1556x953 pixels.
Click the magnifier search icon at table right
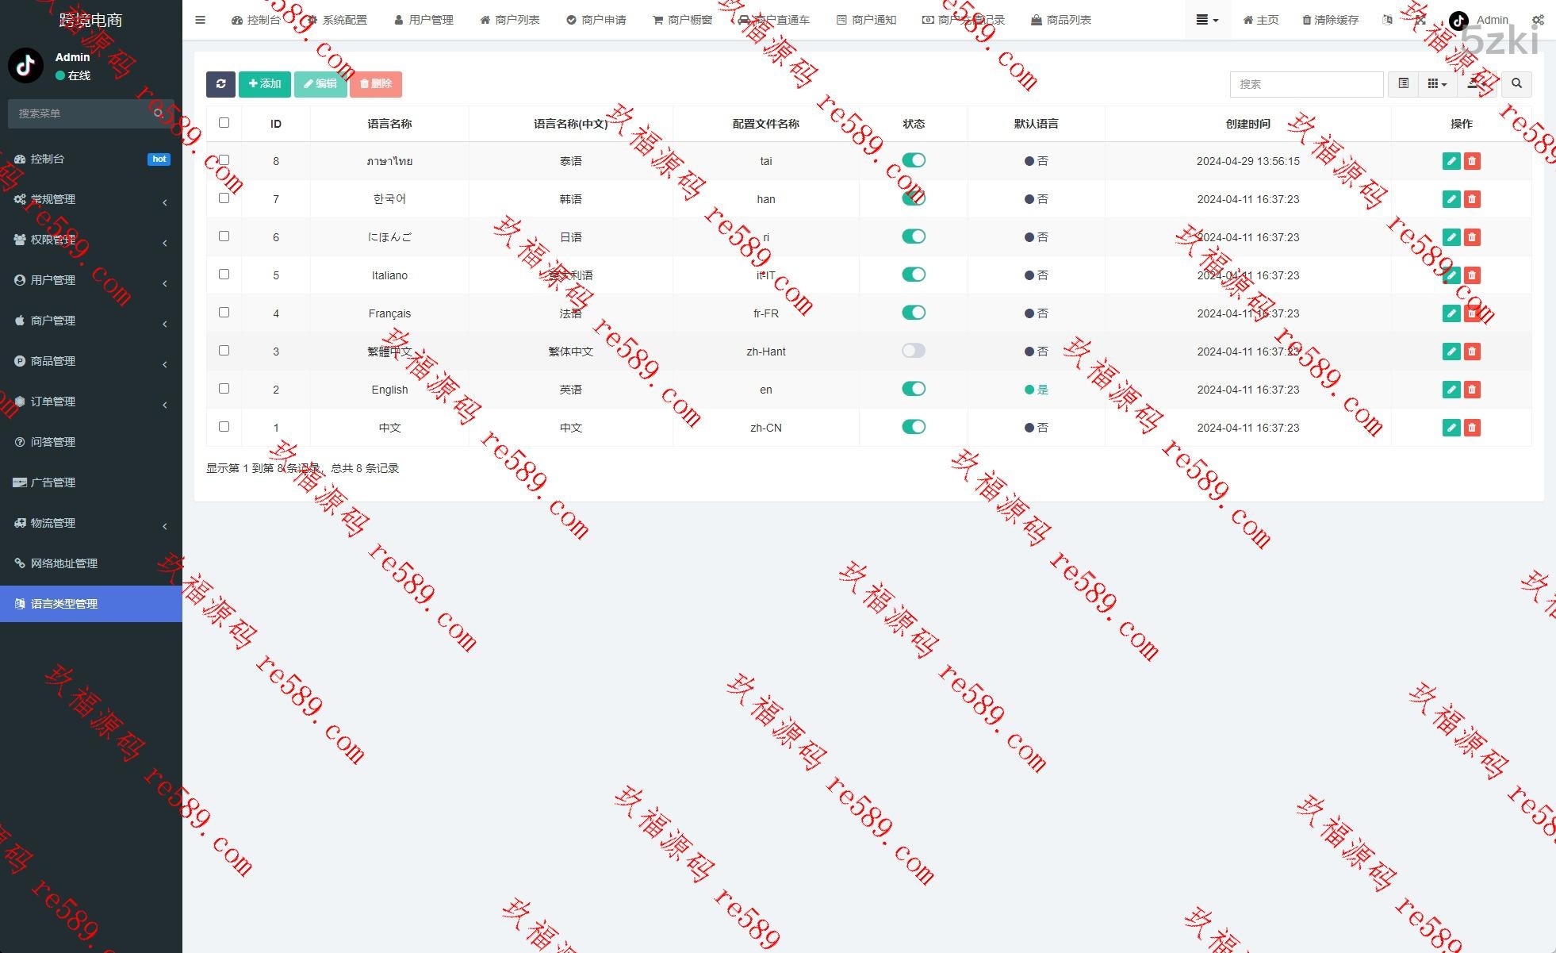[1516, 83]
